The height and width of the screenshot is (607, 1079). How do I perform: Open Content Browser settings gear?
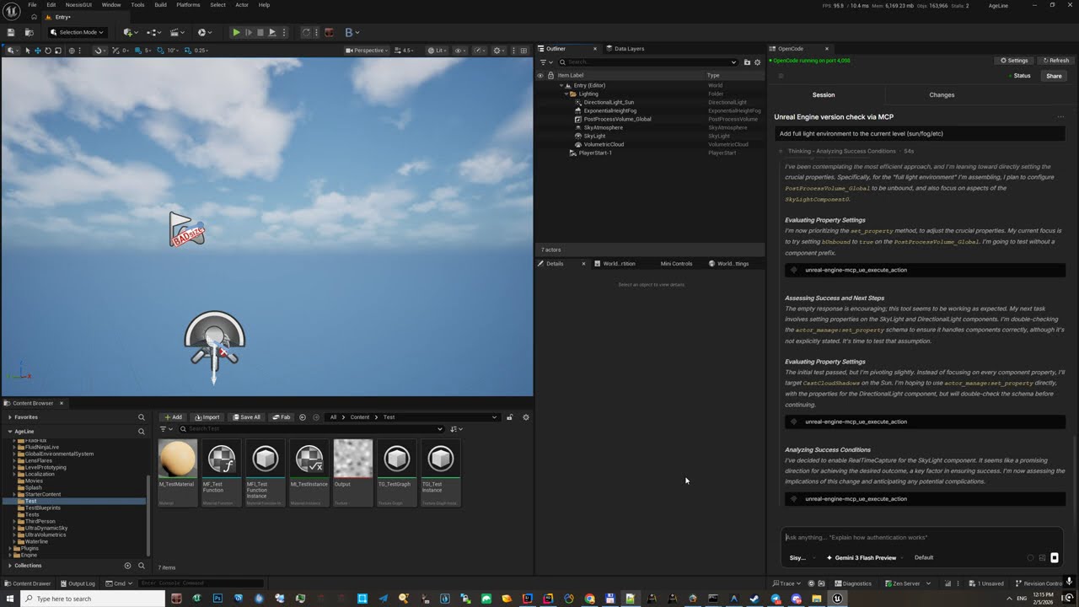(x=526, y=417)
